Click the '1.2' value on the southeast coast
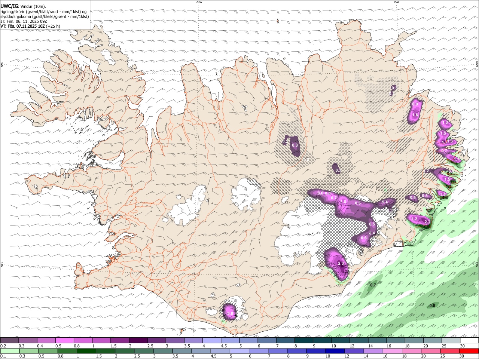The image size is (479, 359). point(414,219)
